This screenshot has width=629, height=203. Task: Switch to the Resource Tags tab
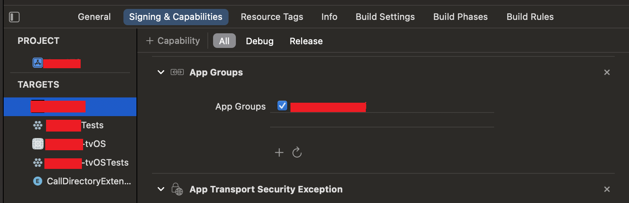(x=272, y=17)
